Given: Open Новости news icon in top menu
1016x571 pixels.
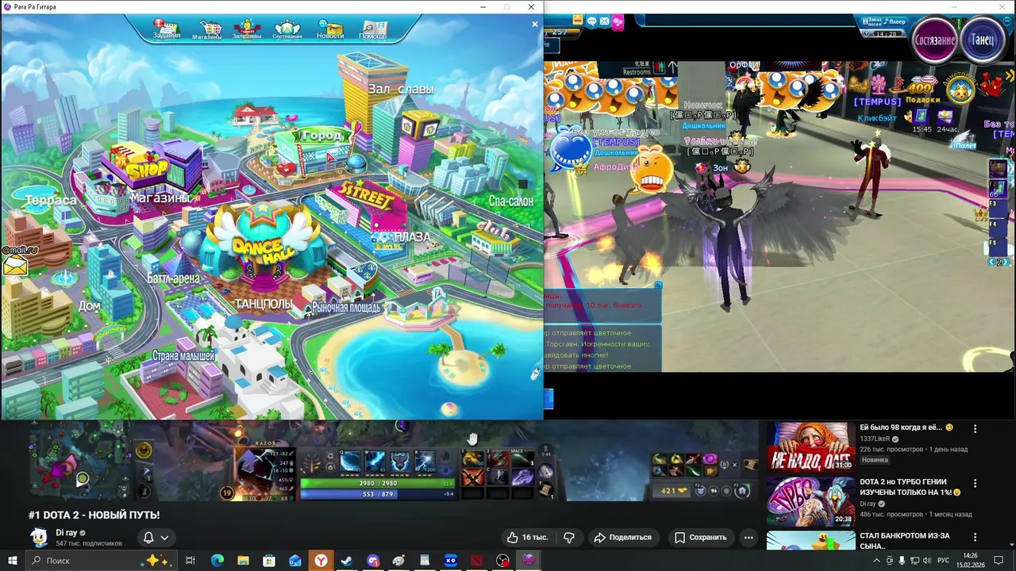Looking at the screenshot, I should [330, 30].
